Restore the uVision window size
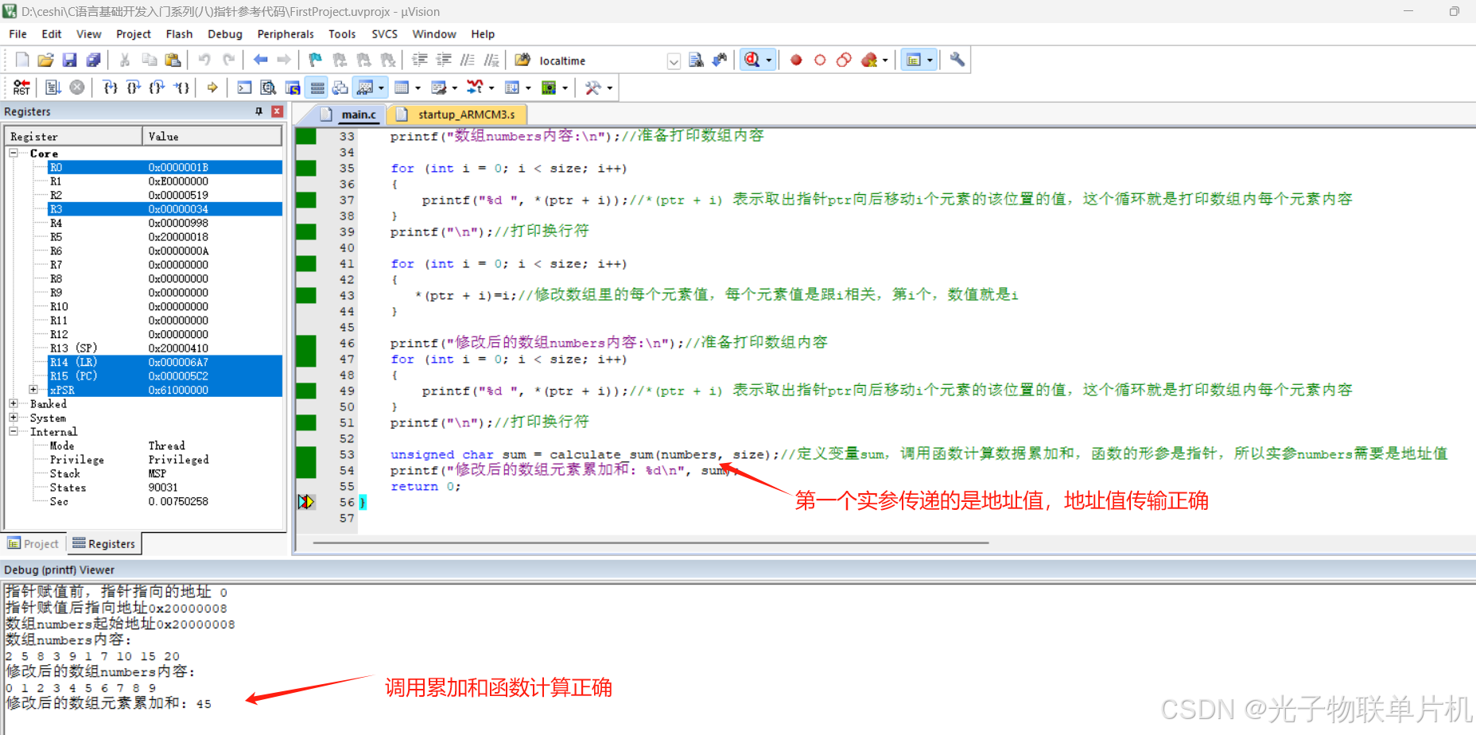The height and width of the screenshot is (735, 1476). (1454, 11)
